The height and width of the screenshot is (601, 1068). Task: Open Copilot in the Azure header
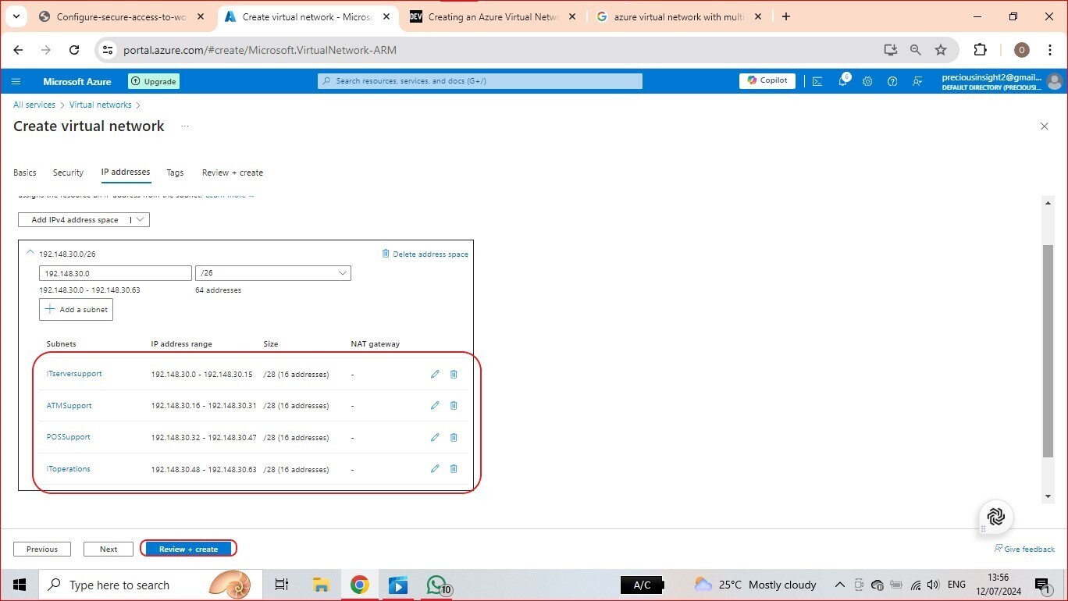767,80
